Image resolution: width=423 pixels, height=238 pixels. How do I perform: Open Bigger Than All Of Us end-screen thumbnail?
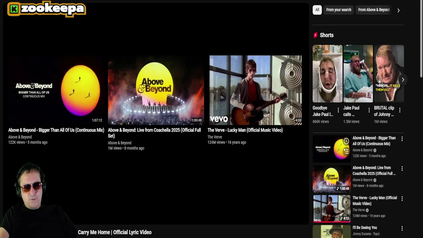tap(56, 90)
